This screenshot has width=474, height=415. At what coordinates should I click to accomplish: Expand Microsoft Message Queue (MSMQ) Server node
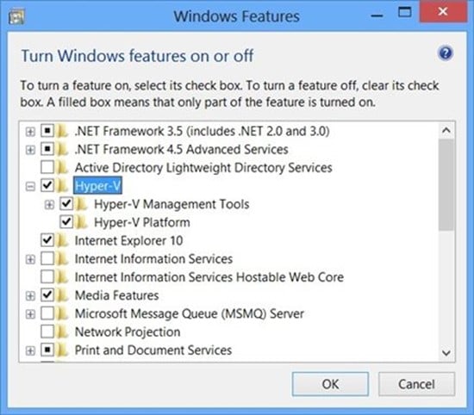[30, 314]
